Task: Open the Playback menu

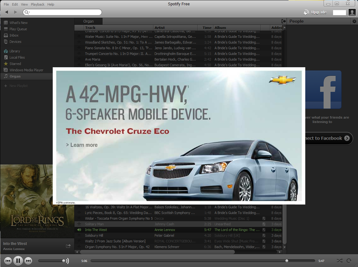Action: pos(38,4)
